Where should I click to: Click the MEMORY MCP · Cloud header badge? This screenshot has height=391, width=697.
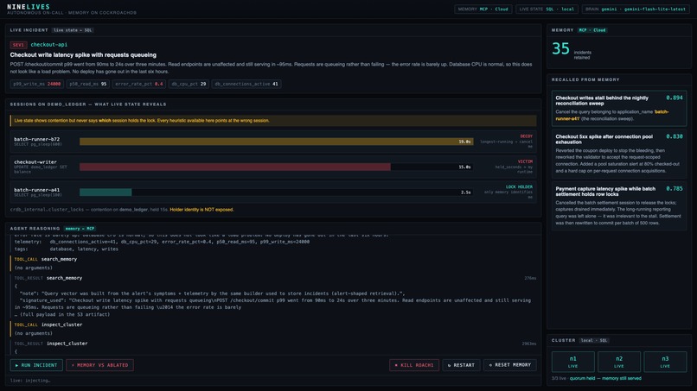pyautogui.click(x=483, y=9)
